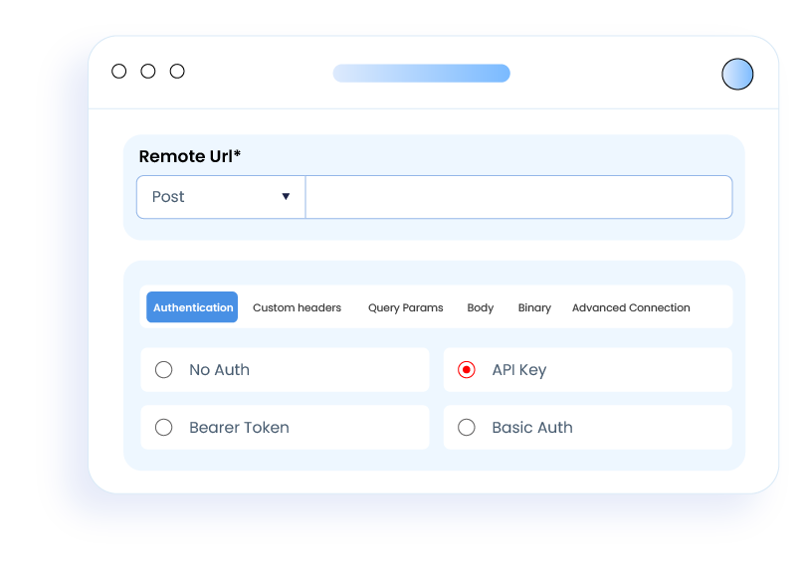Viewport: 806px width, 577px height.
Task: Click the second window control circle
Action: coord(148,72)
